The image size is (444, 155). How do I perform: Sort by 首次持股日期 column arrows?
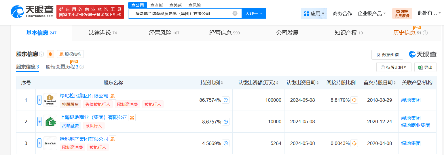pyautogui.click(x=395, y=83)
